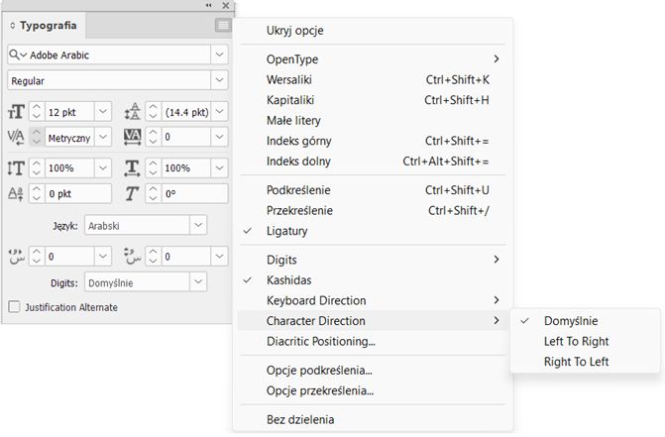This screenshot has width=665, height=437.
Task: Open the Język Arabski dropdown
Action: pyautogui.click(x=198, y=225)
